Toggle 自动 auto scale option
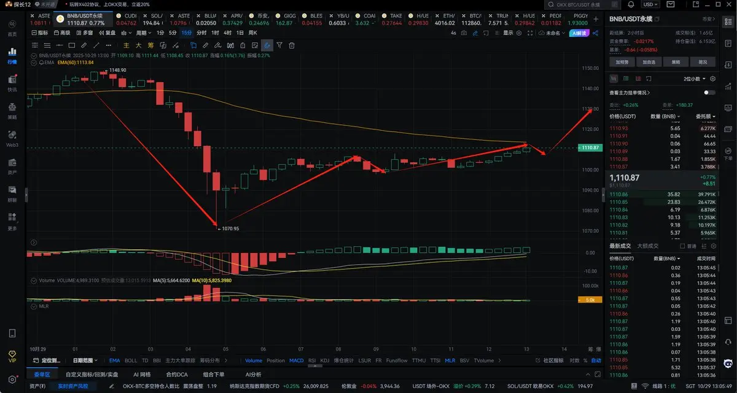 pos(596,360)
